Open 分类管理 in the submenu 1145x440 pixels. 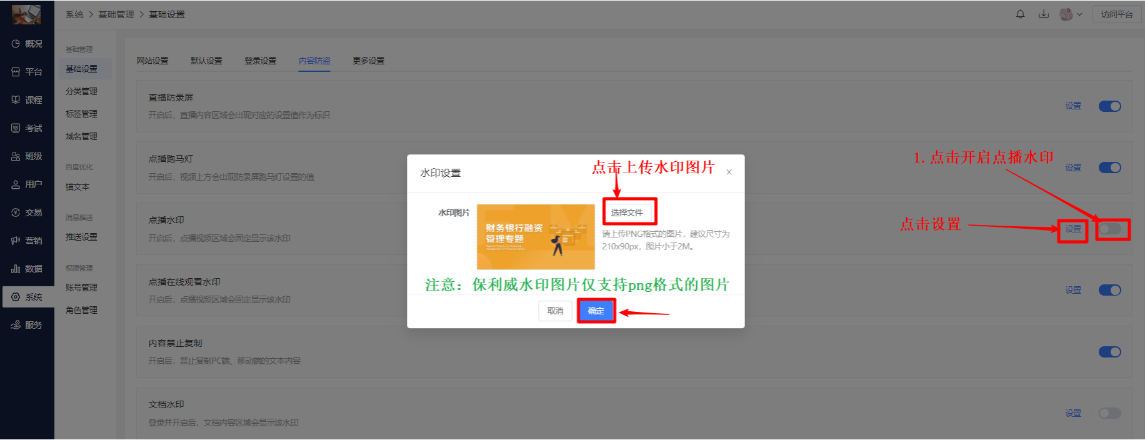coord(81,91)
